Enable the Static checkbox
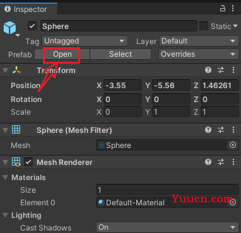Image resolution: width=241 pixels, height=233 pixels. (204, 26)
